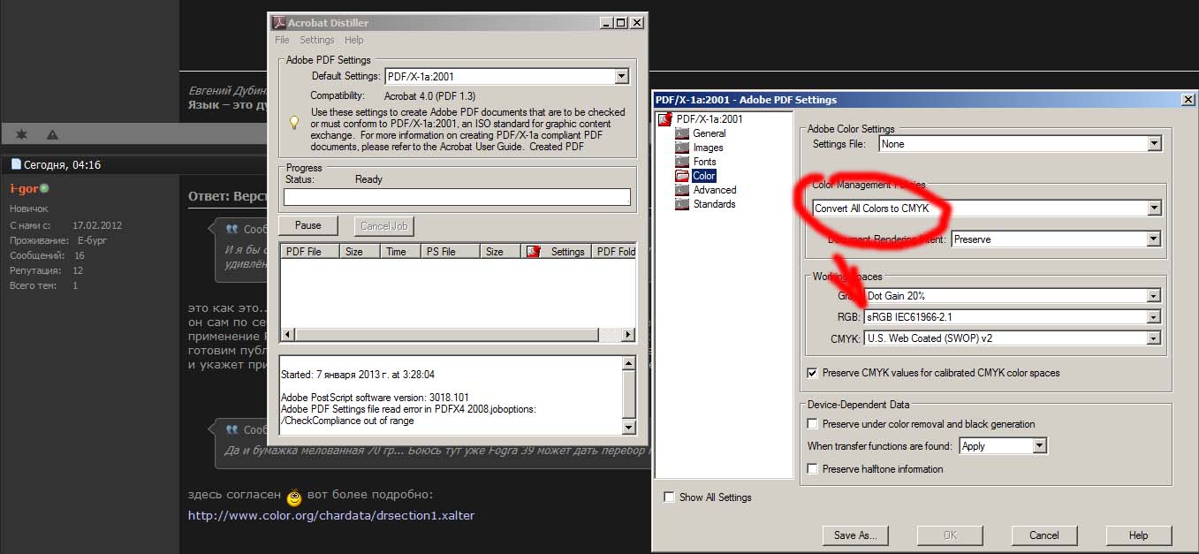Image resolution: width=1199 pixels, height=554 pixels.
Task: Expand the Document Rendering Intent dropdown
Action: pyautogui.click(x=1154, y=239)
